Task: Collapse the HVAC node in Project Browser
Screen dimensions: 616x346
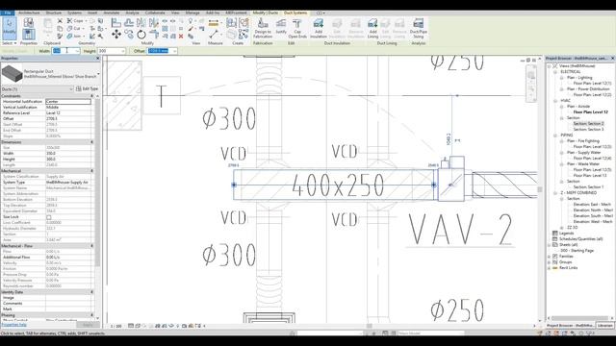Action: tap(555, 101)
